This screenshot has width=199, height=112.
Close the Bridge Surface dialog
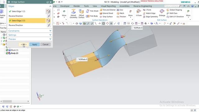pyautogui.click(x=51, y=2)
